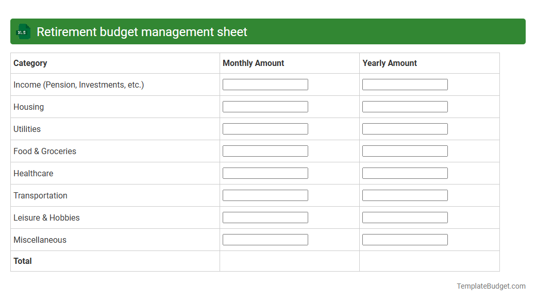This screenshot has width=536, height=301.
Task: Click the Income monthly amount field
Action: point(265,84)
